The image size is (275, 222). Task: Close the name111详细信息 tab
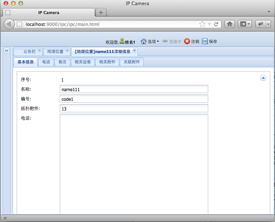pyautogui.click(x=134, y=50)
